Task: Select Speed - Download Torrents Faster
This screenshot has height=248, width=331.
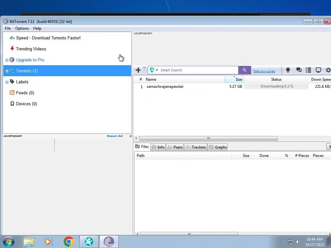Action: coord(48,38)
